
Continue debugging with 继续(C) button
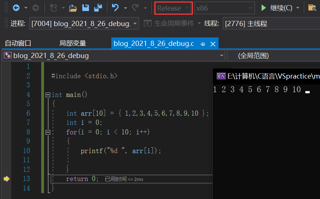click(x=276, y=8)
